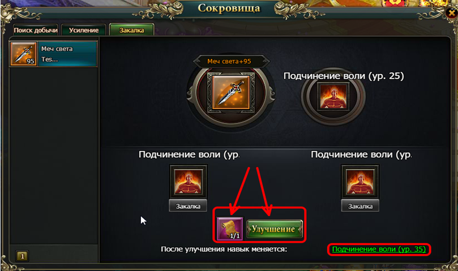Image resolution: width=458 pixels, height=271 pixels.
Task: Select the right Подчинение воли skill icon
Action: pyautogui.click(x=360, y=182)
